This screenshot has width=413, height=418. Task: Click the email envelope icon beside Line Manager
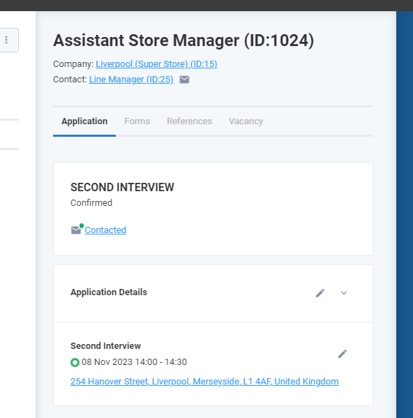point(184,80)
